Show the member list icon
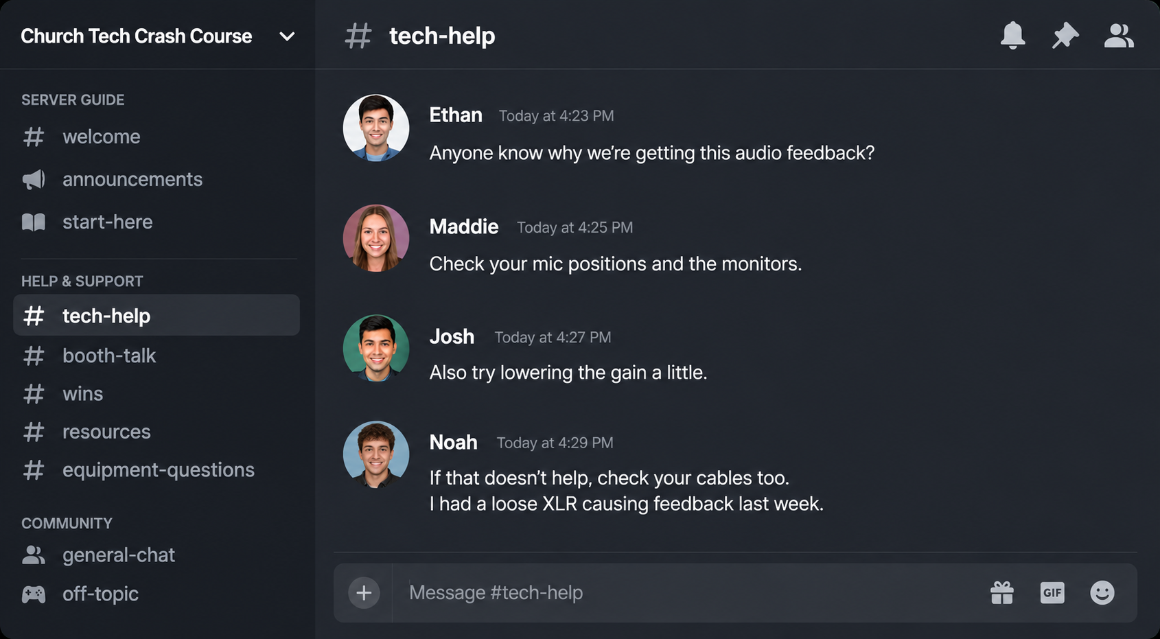This screenshot has height=639, width=1160. pos(1119,35)
